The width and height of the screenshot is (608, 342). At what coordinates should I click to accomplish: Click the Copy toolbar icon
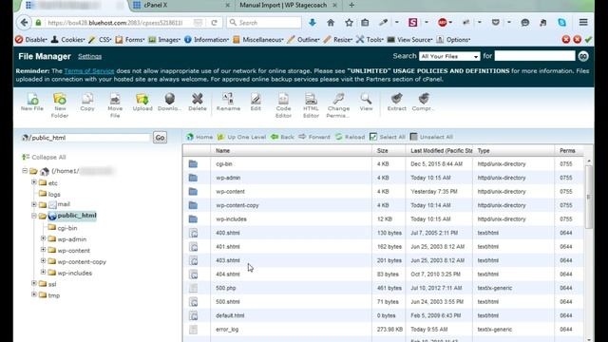[87, 103]
